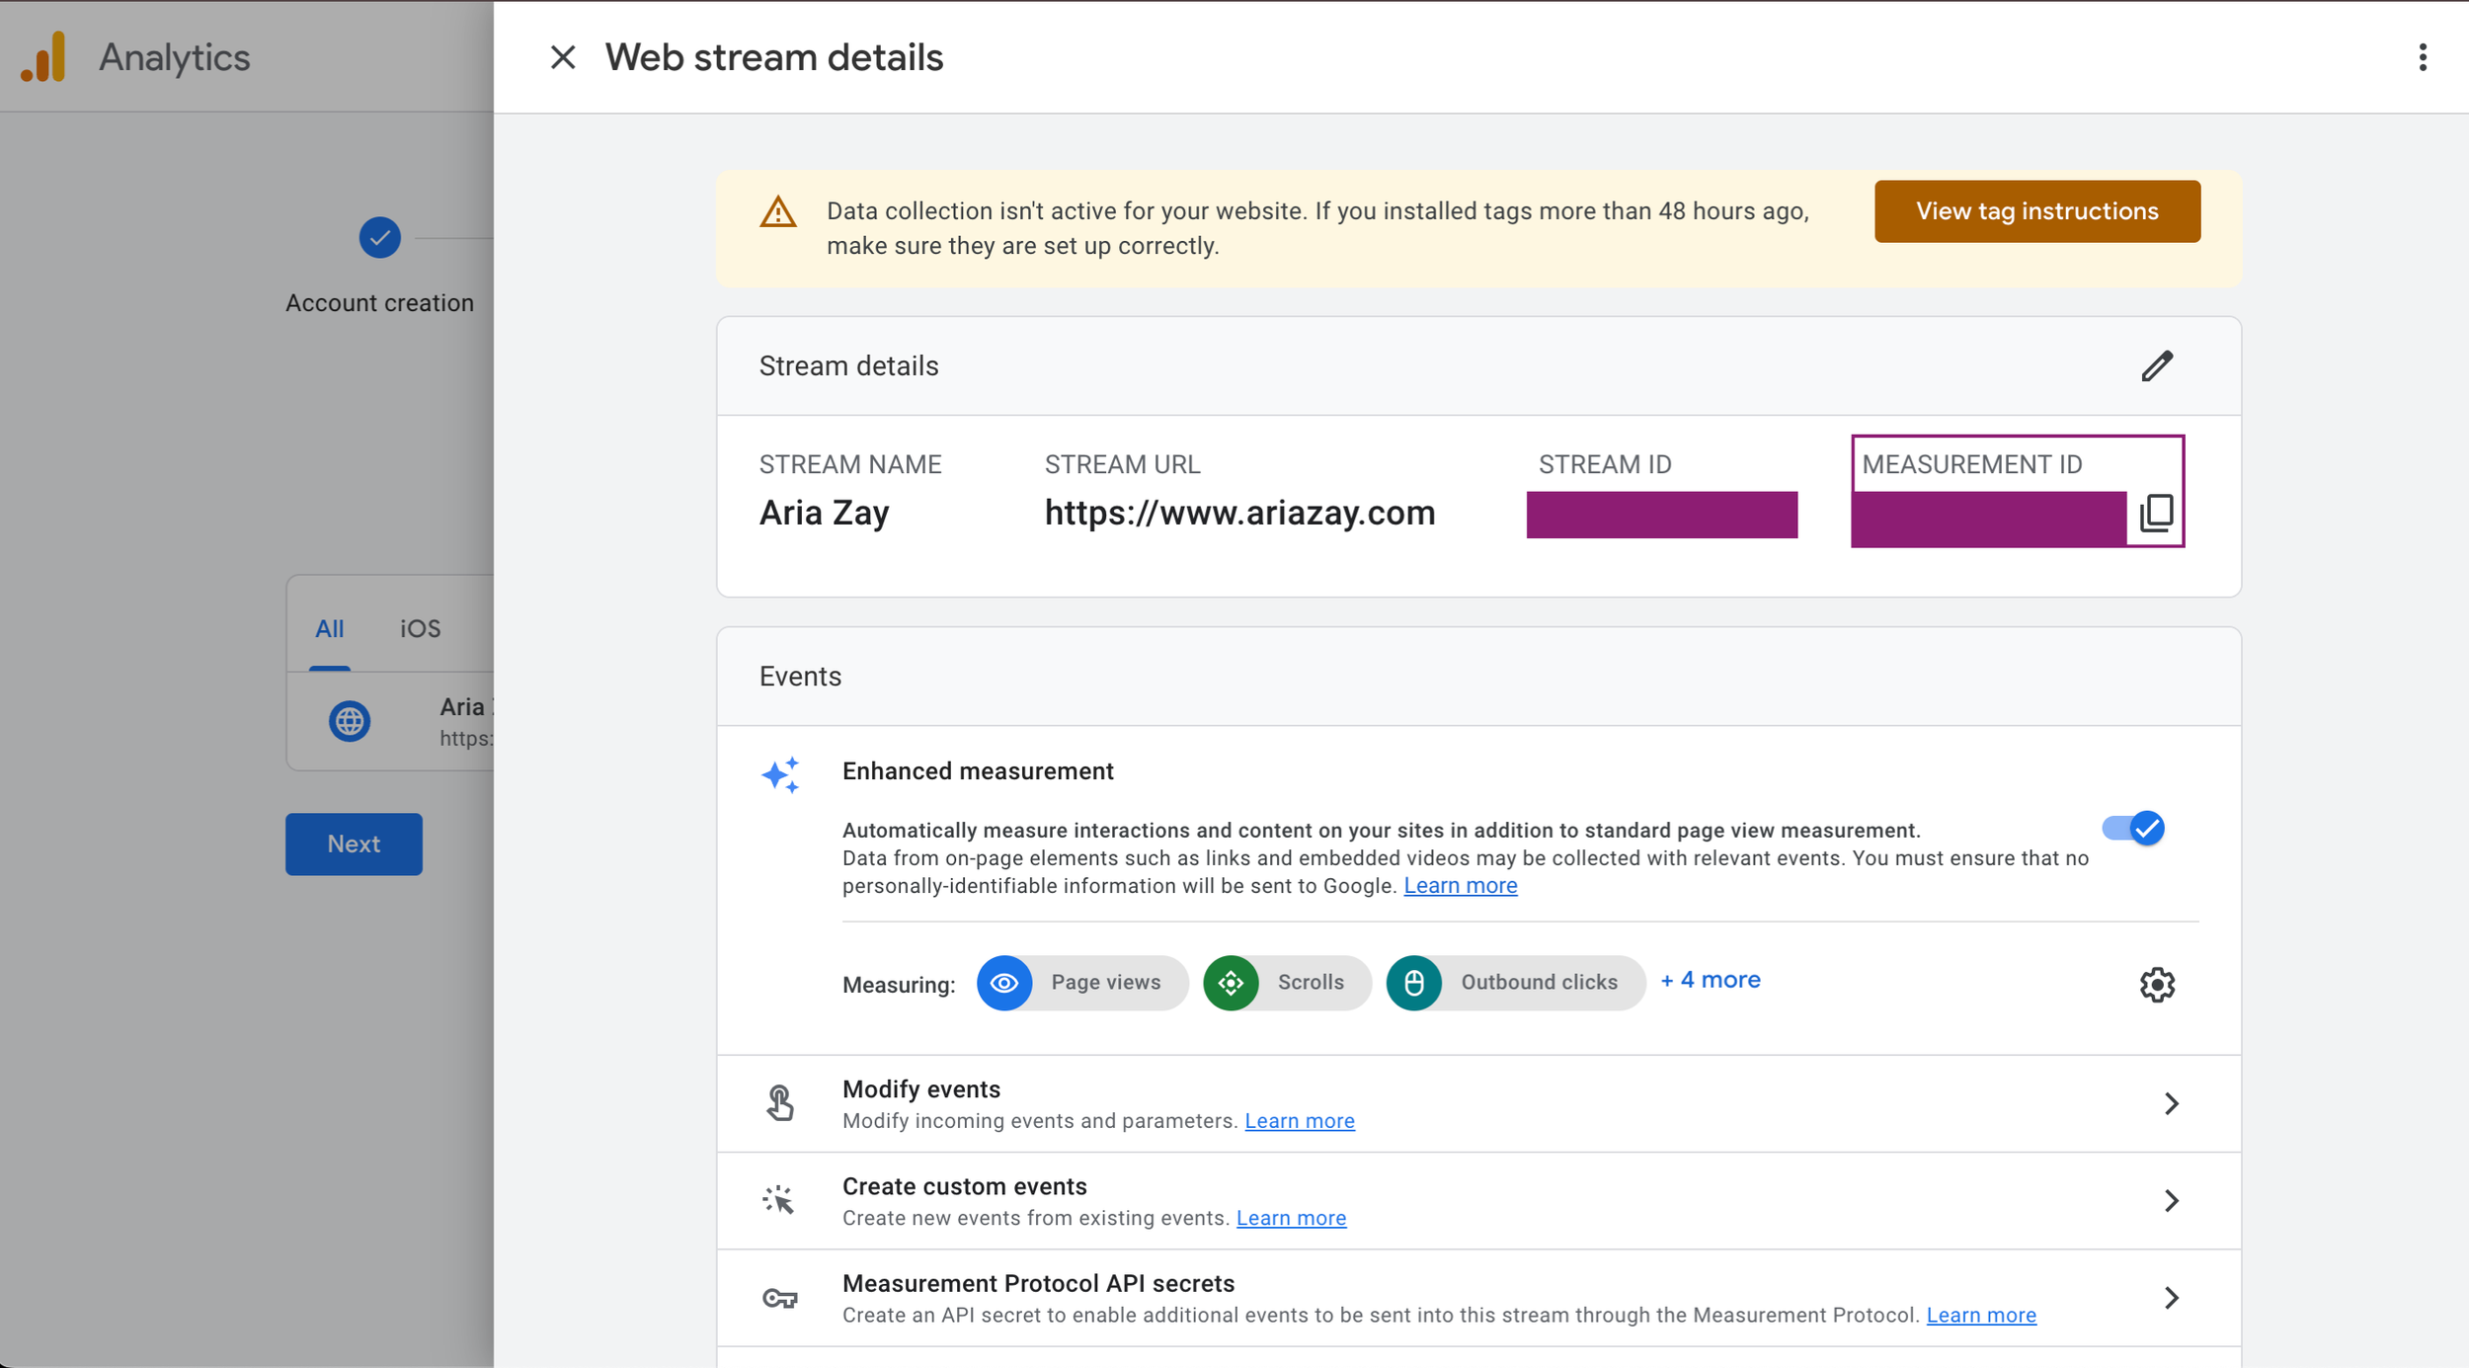Toggle Enhanced measurement switch off
The image size is (2469, 1368).
tap(2133, 828)
